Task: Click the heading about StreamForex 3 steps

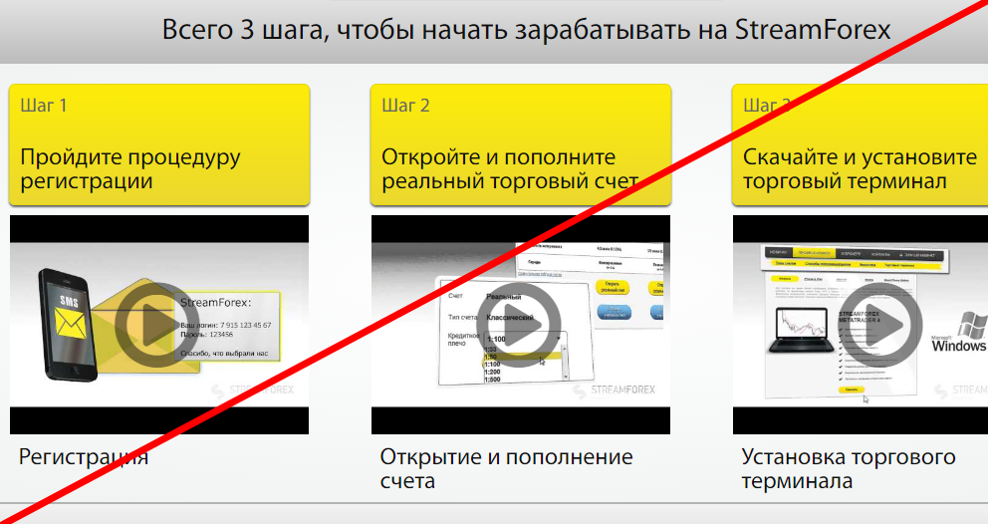Action: [x=526, y=30]
